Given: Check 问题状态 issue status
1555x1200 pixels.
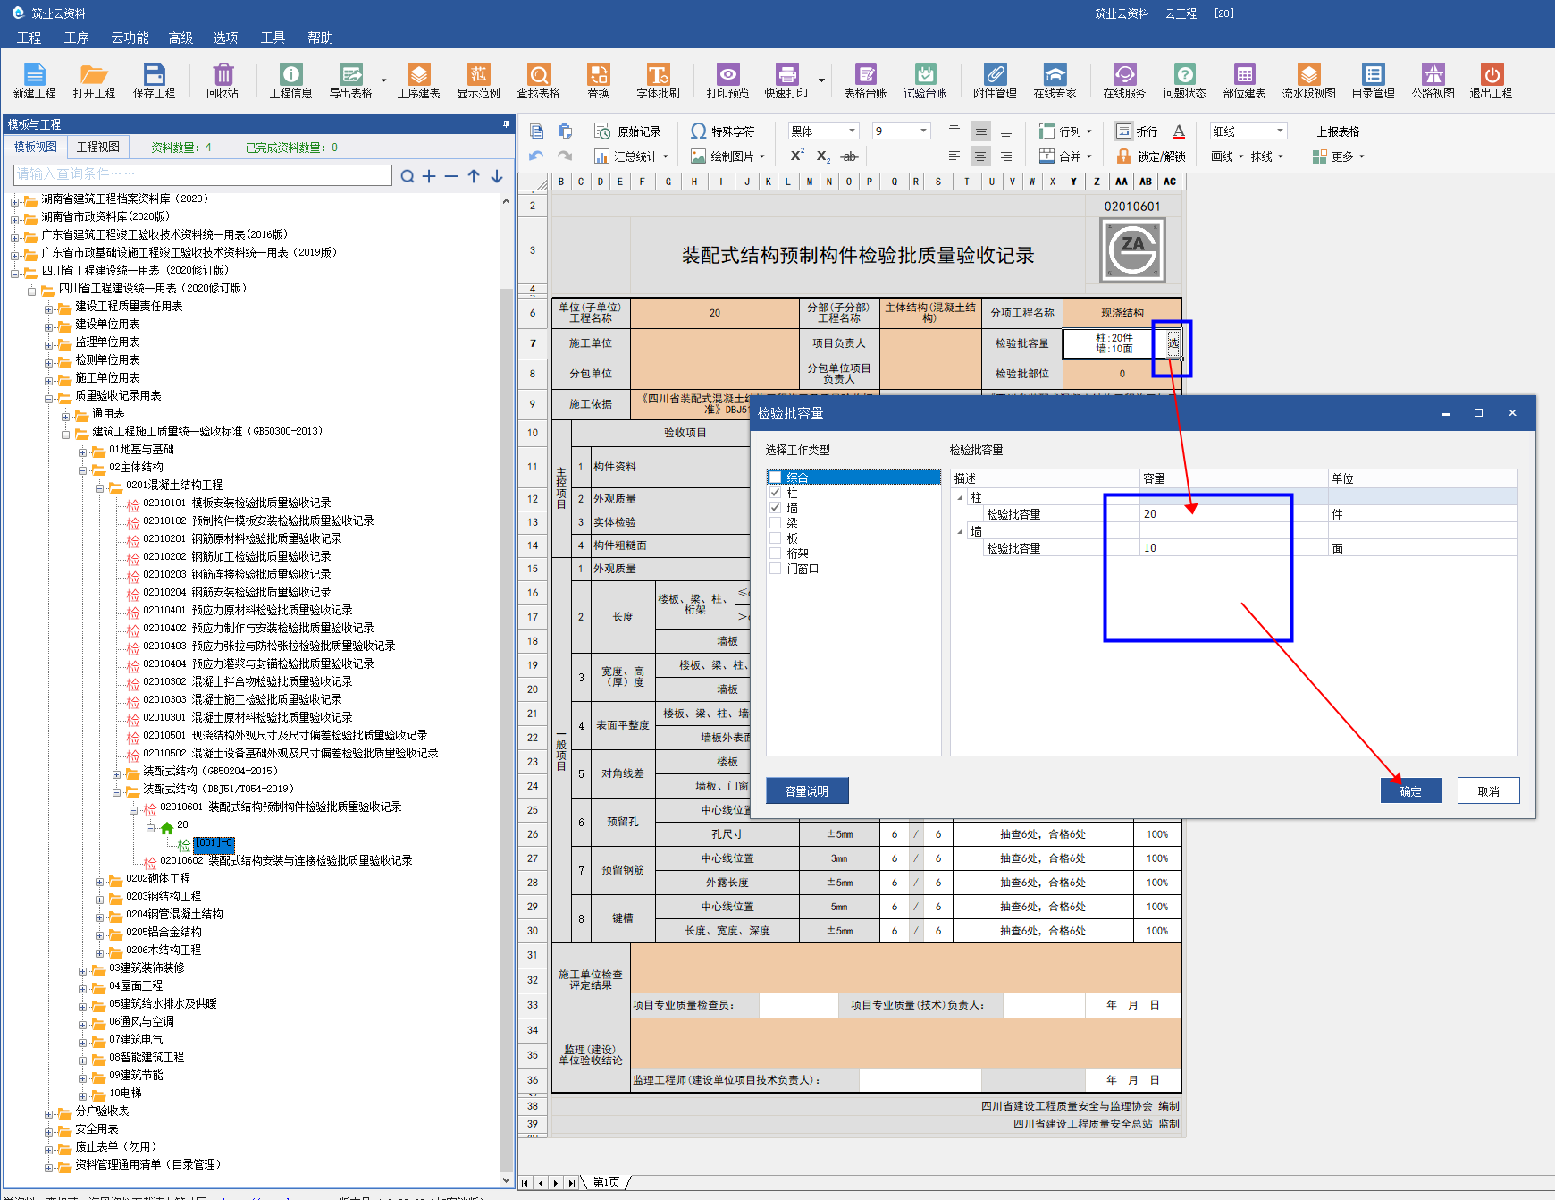Looking at the screenshot, I should coord(1184,81).
